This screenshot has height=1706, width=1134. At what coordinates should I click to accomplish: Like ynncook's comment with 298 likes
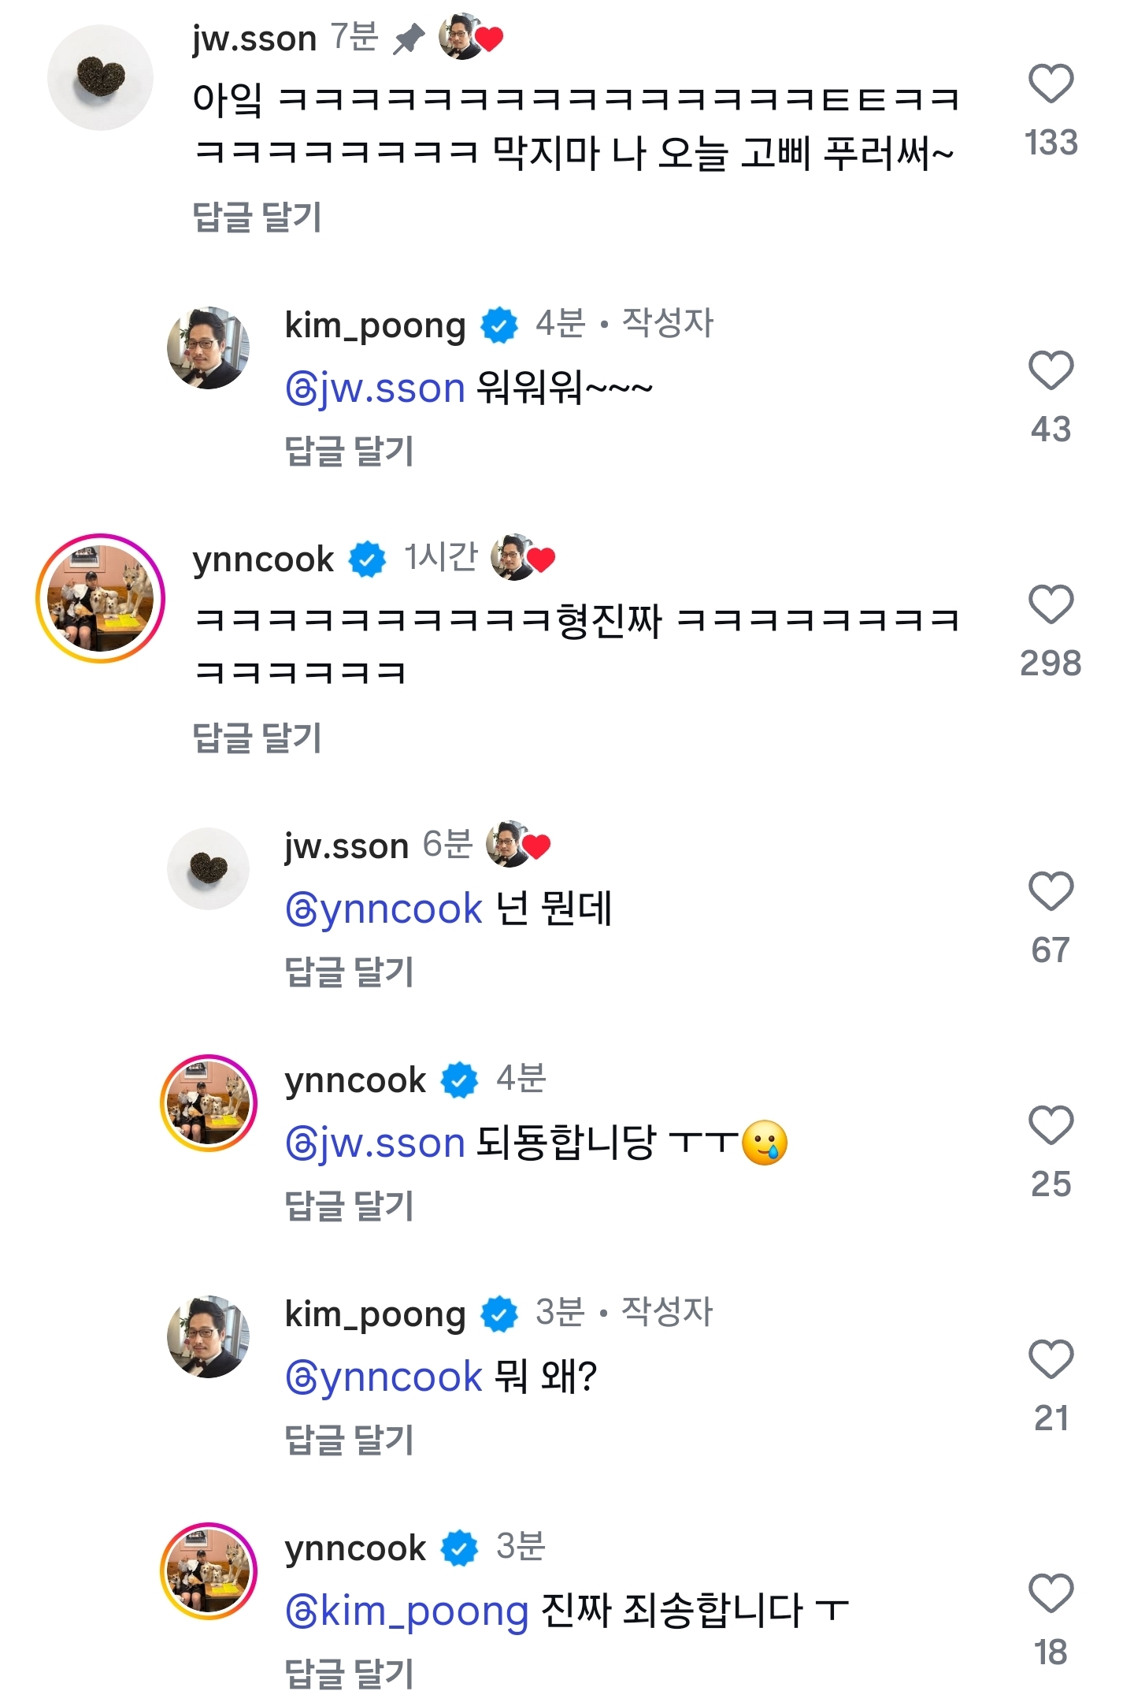pyautogui.click(x=1051, y=604)
